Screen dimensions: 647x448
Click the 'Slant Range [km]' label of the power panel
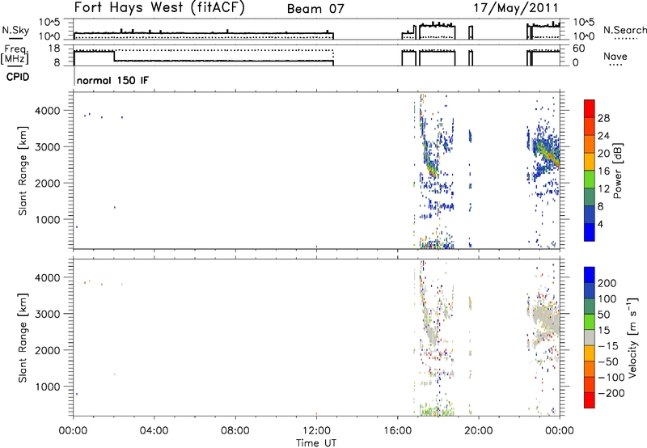point(23,171)
